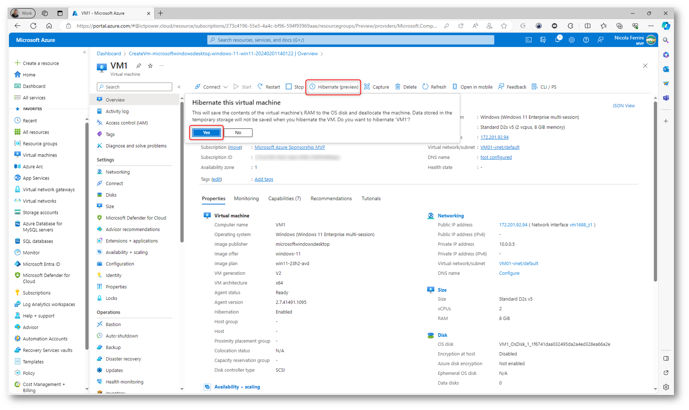
Task: Click the Hibernate (preview) toolbar button
Action: (334, 87)
